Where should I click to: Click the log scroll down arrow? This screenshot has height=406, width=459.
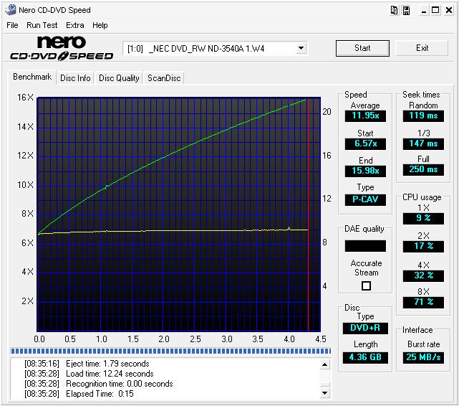click(324, 393)
